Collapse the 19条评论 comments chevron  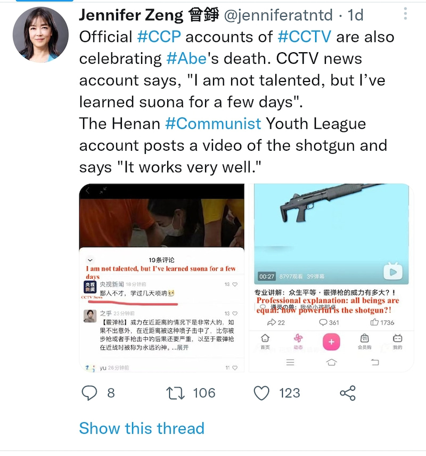pyautogui.click(x=90, y=260)
